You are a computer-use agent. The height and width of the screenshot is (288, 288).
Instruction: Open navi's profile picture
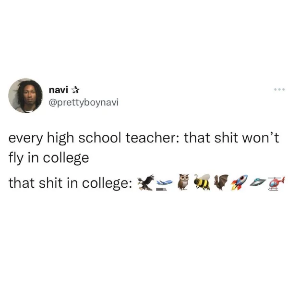click(x=25, y=96)
